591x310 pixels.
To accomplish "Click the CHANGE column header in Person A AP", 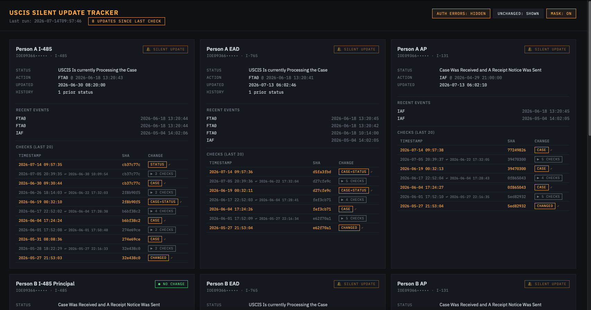I will click(x=542, y=141).
